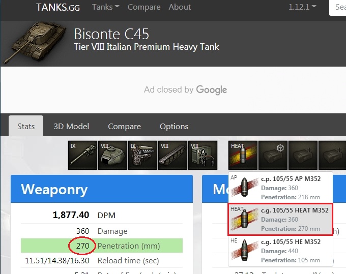Open the Compare tab below the ad
The height and width of the screenshot is (274, 346).
click(x=124, y=126)
